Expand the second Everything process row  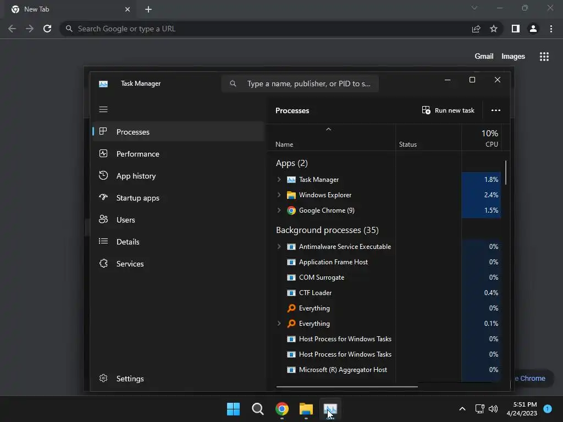coord(279,323)
